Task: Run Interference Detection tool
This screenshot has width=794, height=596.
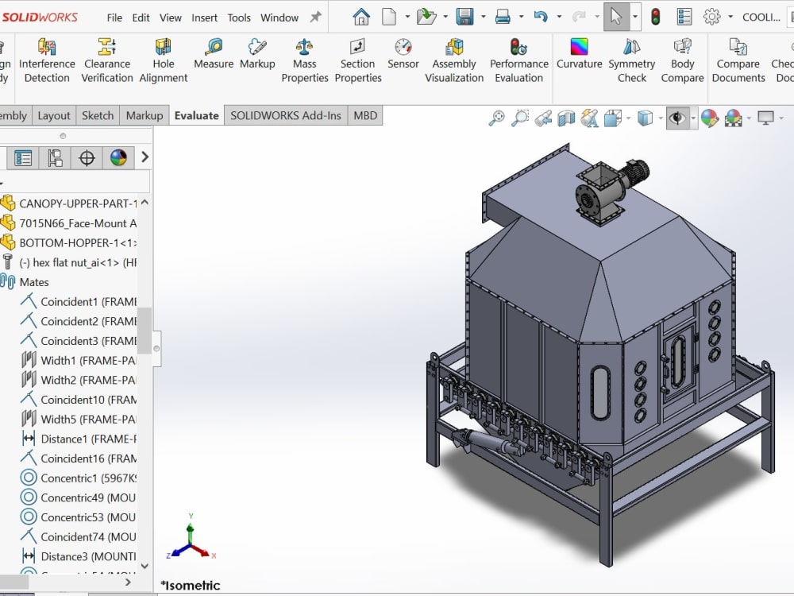Action: pyautogui.click(x=47, y=60)
